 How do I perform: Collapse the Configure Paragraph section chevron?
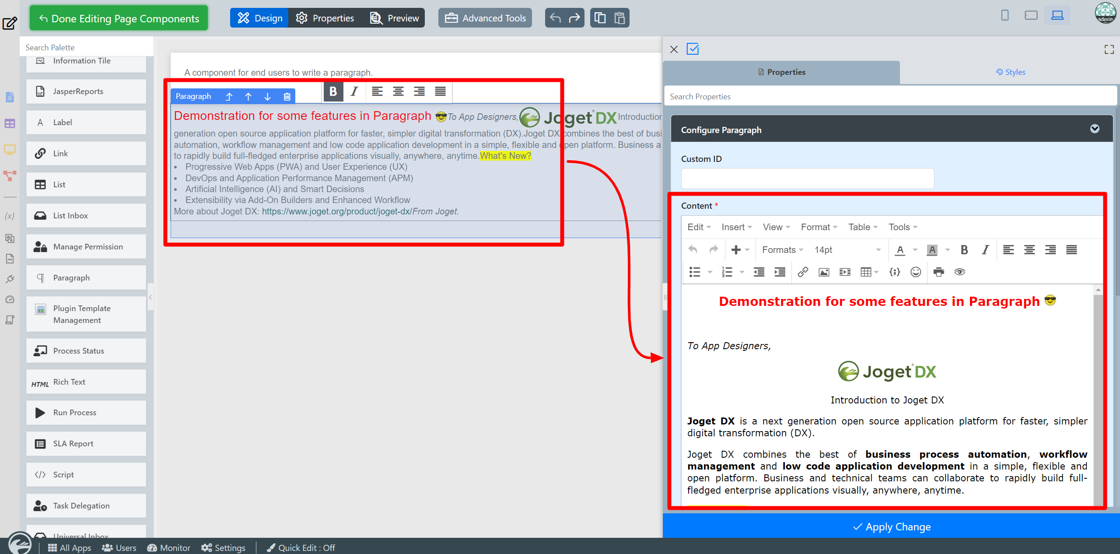click(x=1095, y=129)
